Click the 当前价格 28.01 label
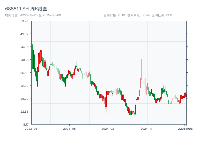Screen dimensions: 207x155 point(114,15)
